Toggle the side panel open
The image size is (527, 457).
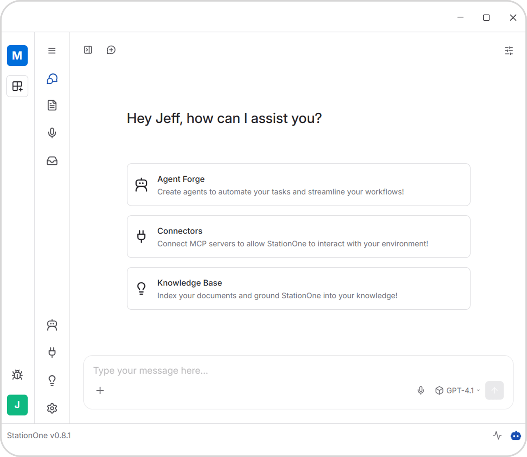(x=88, y=50)
